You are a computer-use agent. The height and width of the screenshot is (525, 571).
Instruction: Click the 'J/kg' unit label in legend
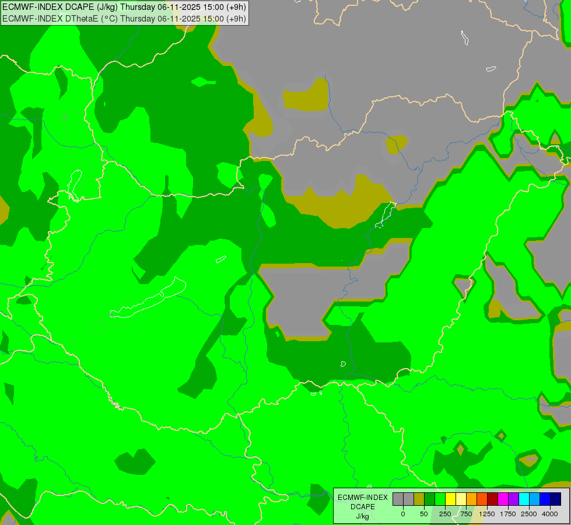pyautogui.click(x=363, y=516)
